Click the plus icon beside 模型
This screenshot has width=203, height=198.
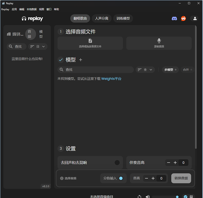click(x=80, y=60)
